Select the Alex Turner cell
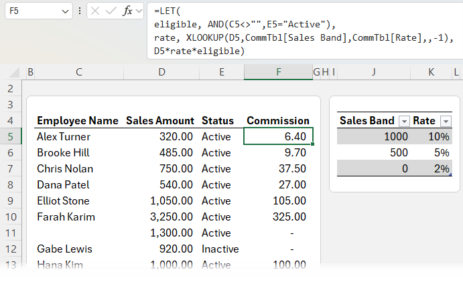This screenshot has height=282, width=463. tap(79, 136)
